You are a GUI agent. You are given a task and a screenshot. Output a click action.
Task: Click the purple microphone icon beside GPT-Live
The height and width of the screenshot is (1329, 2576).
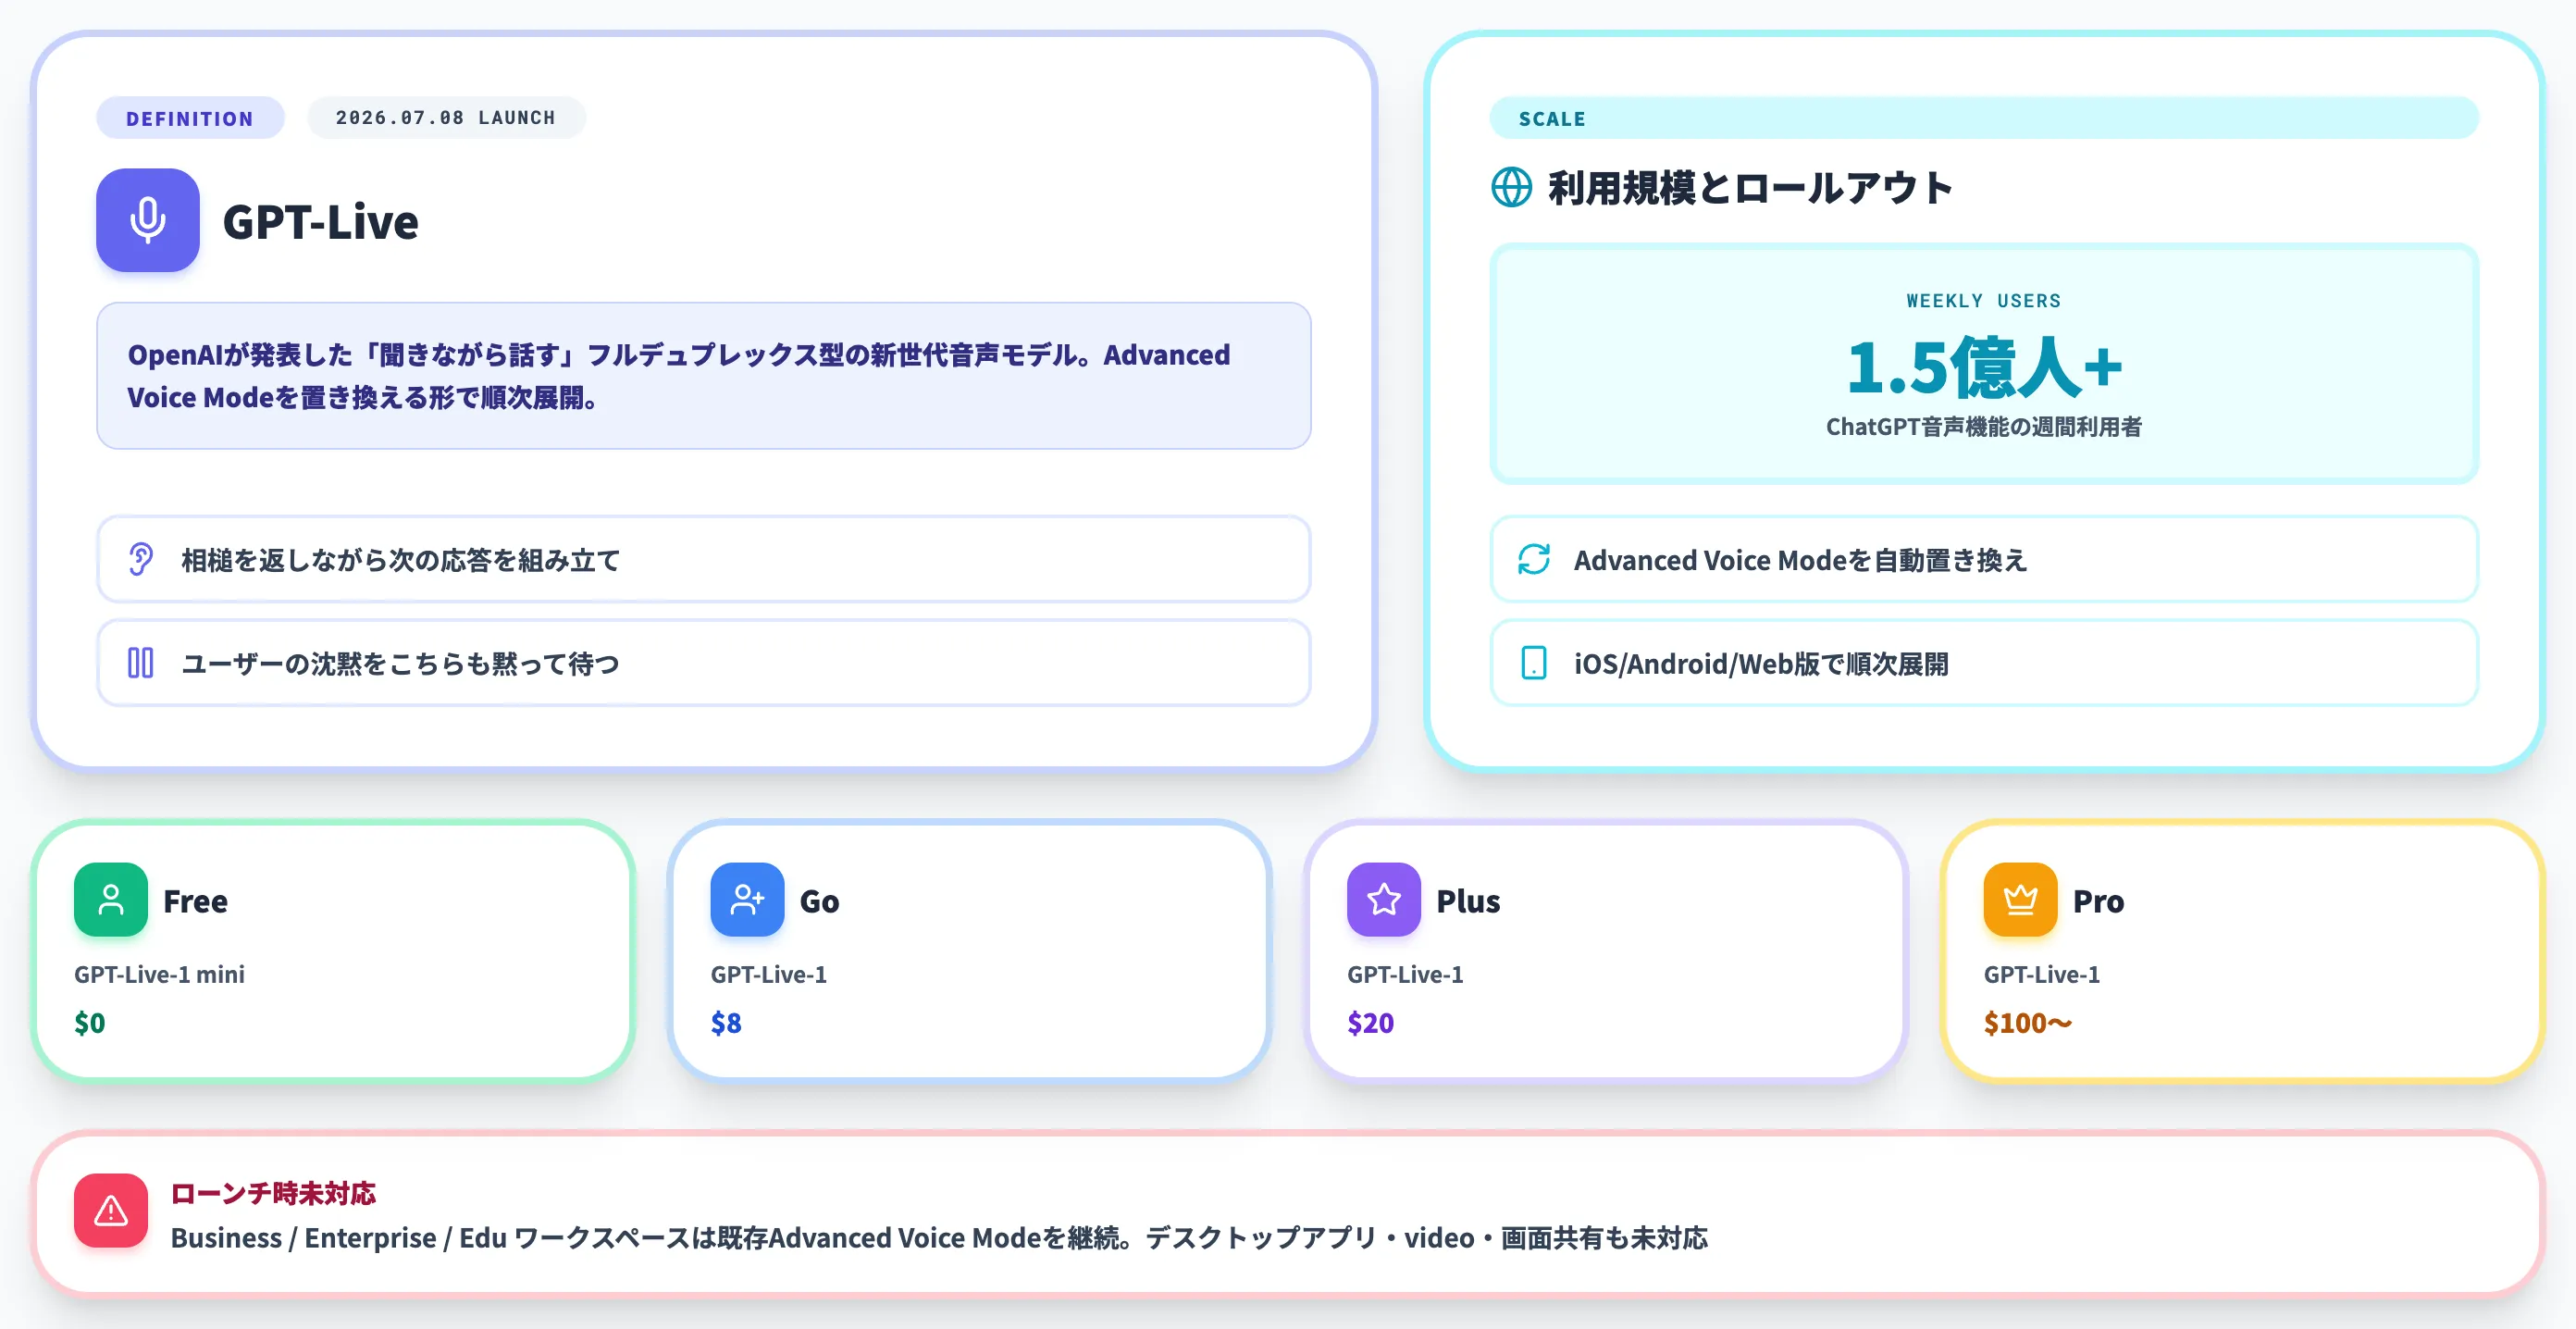tap(147, 220)
